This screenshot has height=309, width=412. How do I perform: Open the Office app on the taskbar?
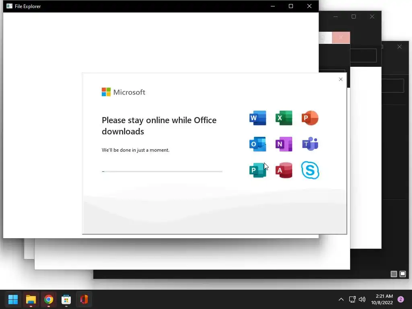pyautogui.click(x=84, y=299)
